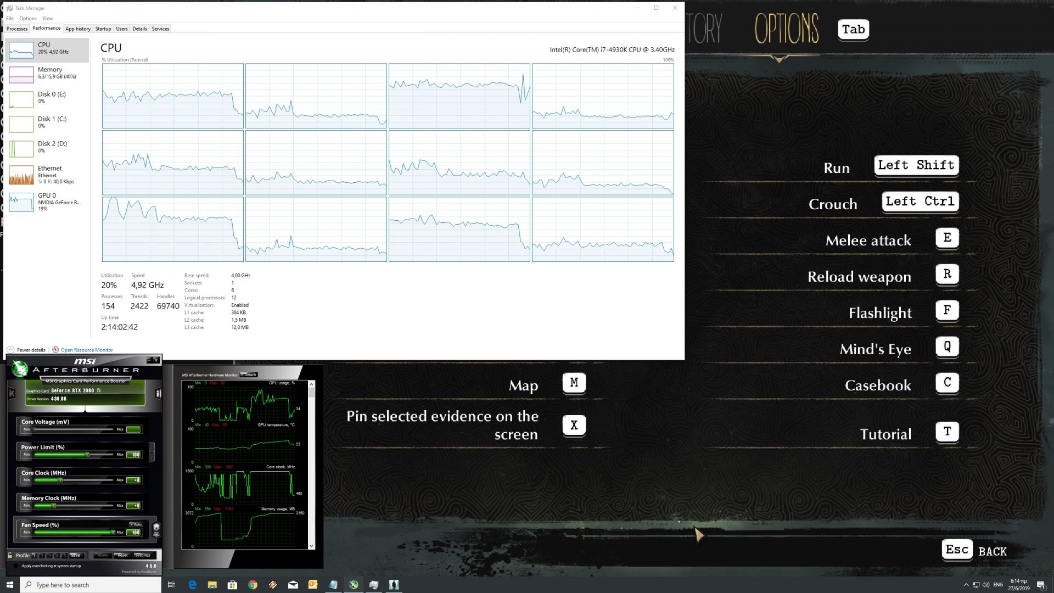Enable Apply overclocking at system startup

(x=16, y=566)
